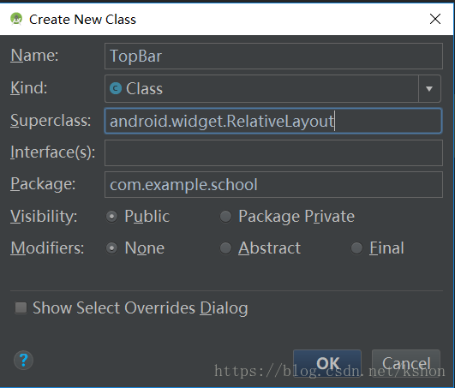Click the Kind: label
The width and height of the screenshot is (455, 388).
click(x=29, y=87)
